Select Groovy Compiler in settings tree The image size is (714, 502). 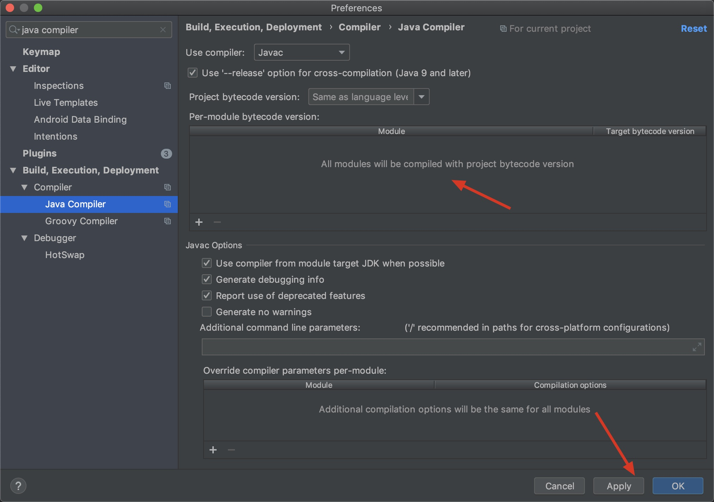(x=81, y=221)
